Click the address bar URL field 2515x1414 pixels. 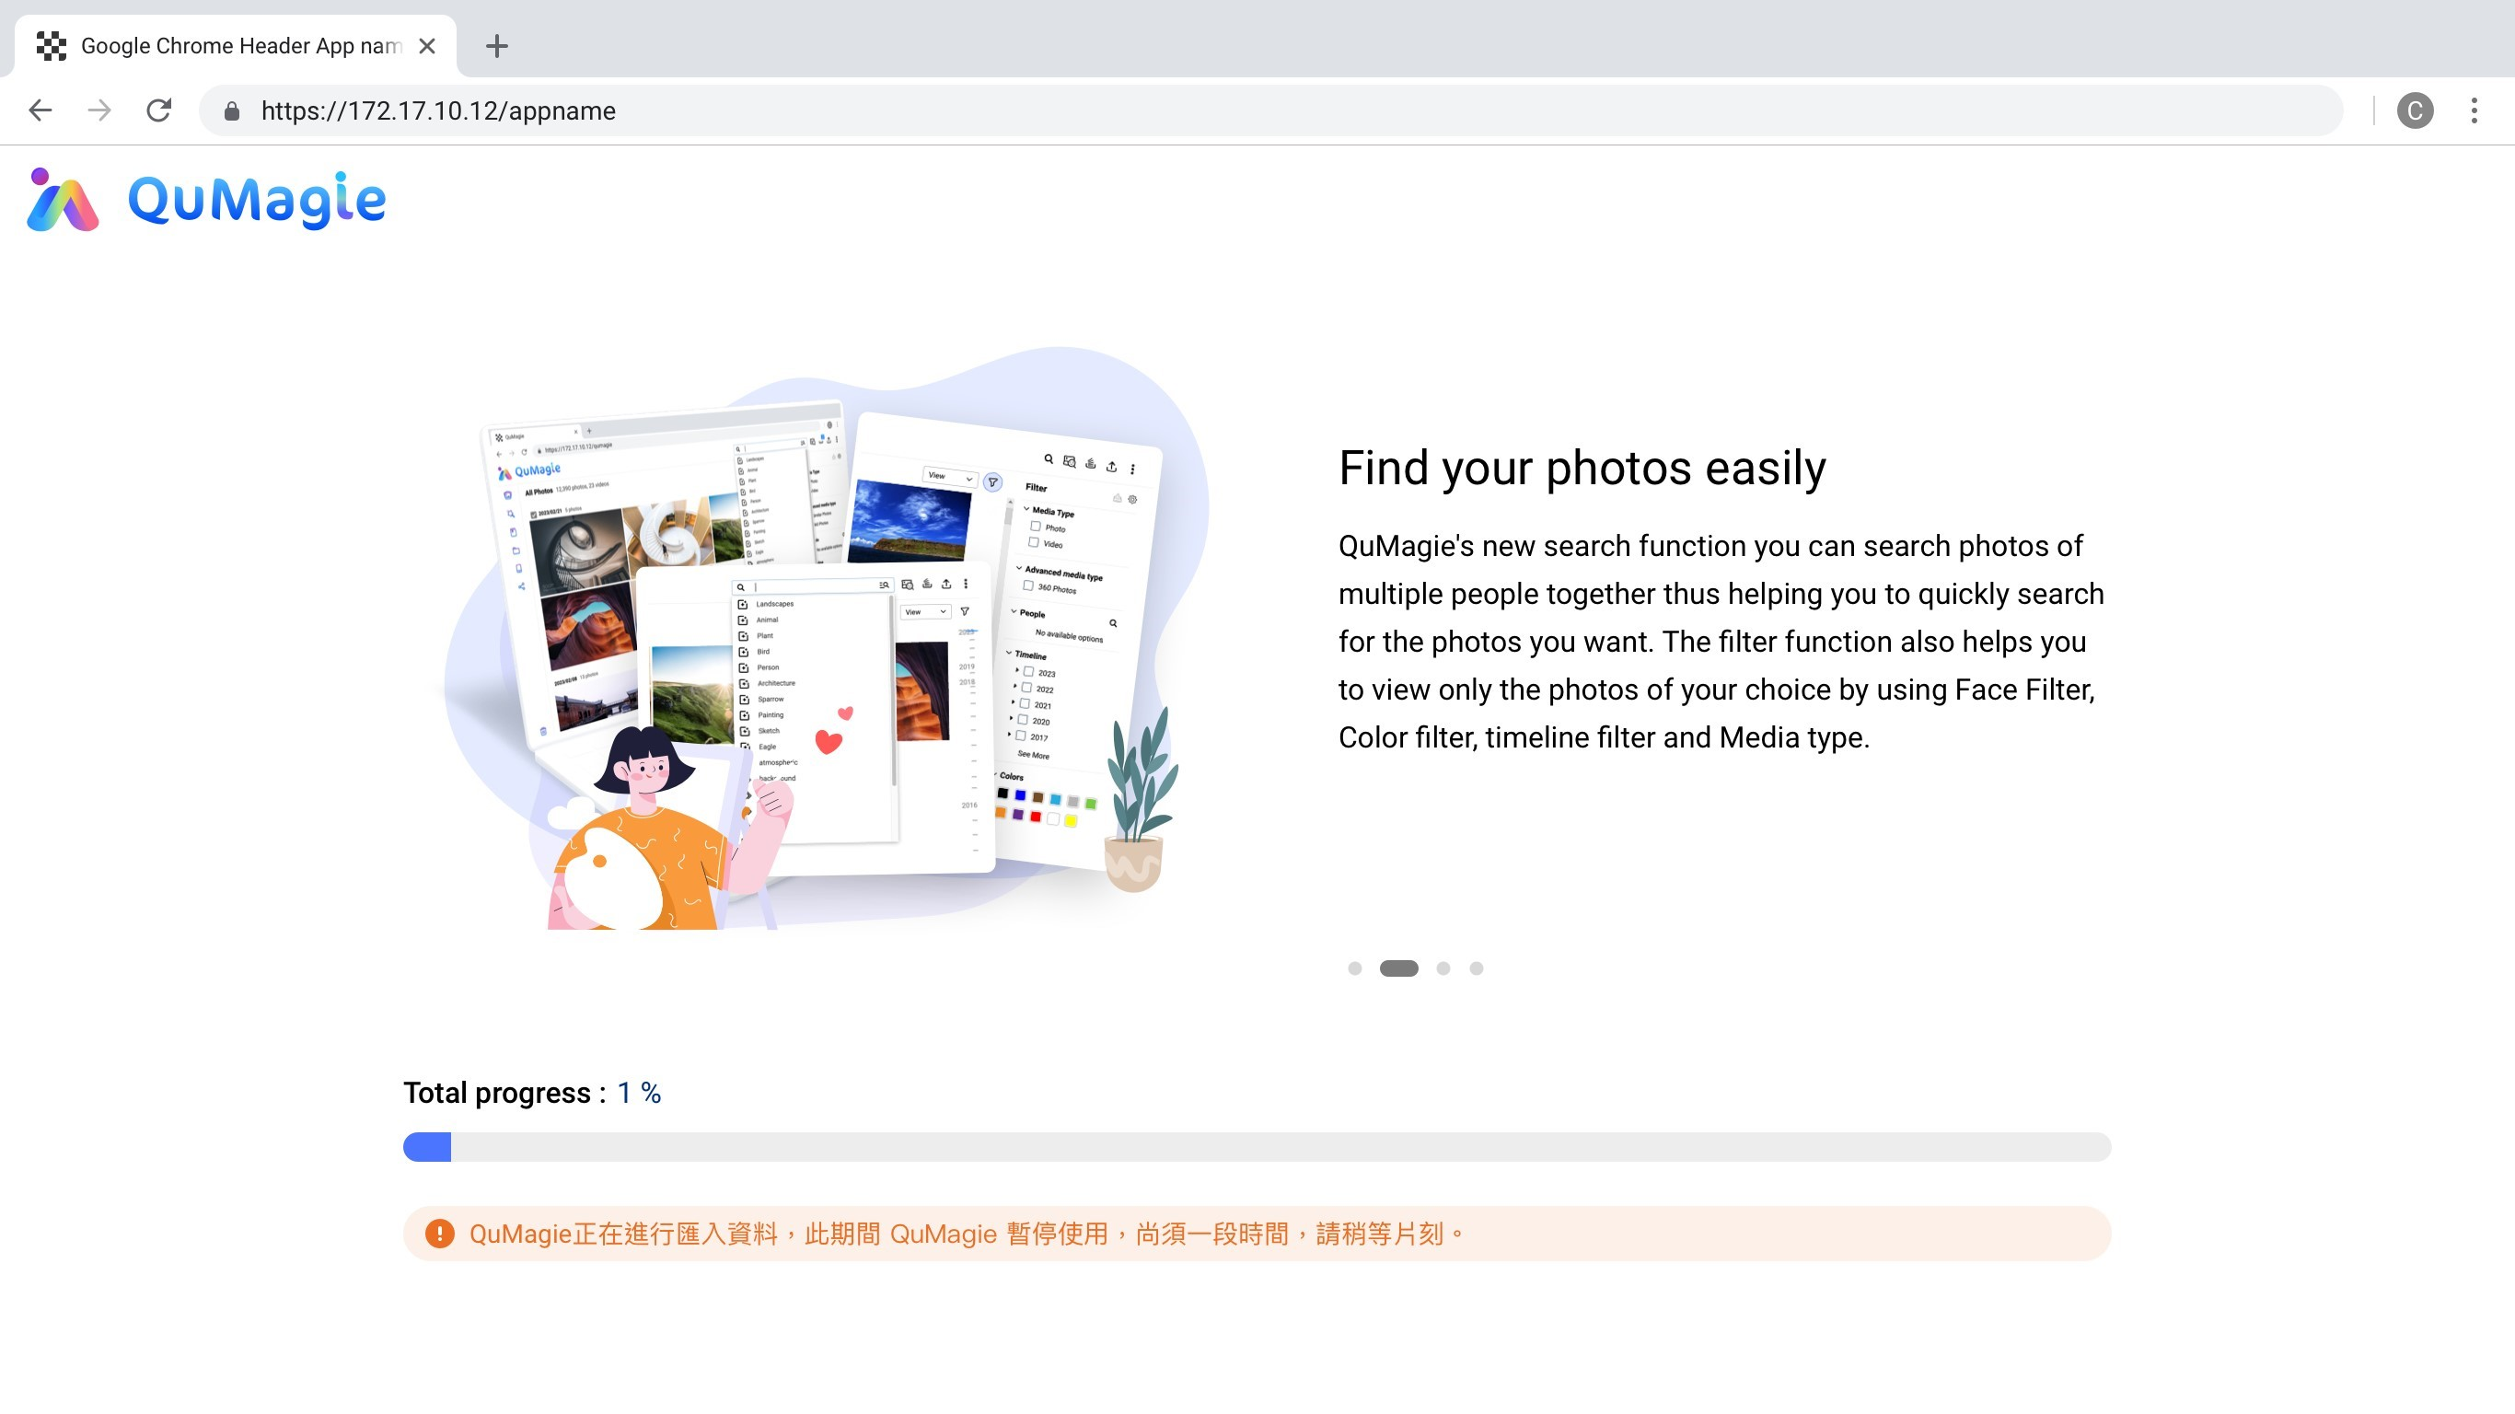[x=1269, y=110]
